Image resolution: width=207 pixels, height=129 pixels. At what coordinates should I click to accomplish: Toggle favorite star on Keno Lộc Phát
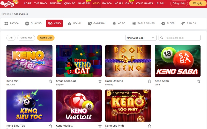(x=150, y=126)
